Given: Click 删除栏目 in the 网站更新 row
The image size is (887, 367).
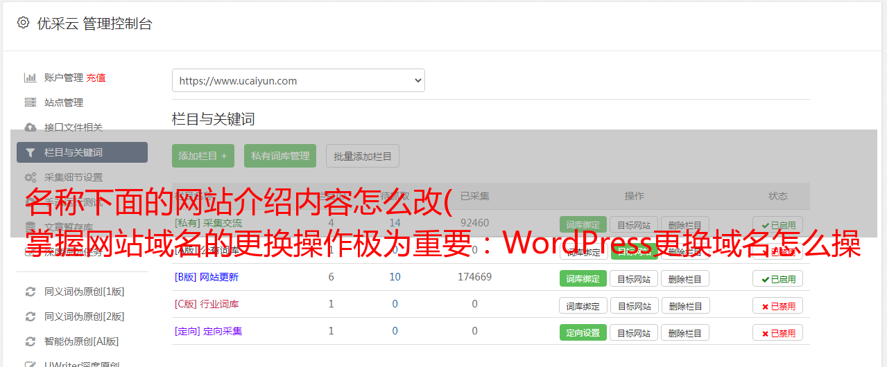Looking at the screenshot, I should (685, 278).
